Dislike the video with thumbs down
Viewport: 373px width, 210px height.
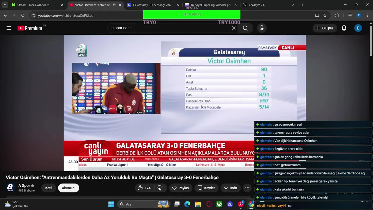[160, 188]
